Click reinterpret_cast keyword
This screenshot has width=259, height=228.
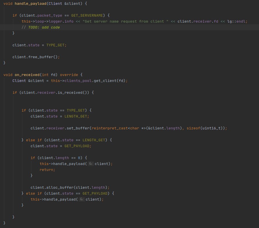[x=110, y=129]
